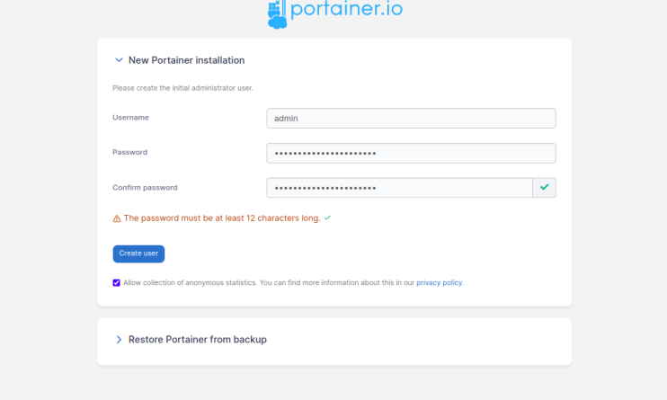667x400 pixels.
Task: Focus the Username field containing admin
Action: pyautogui.click(x=411, y=119)
